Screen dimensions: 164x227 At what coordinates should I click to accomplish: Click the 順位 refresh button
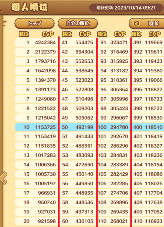(x=146, y=23)
